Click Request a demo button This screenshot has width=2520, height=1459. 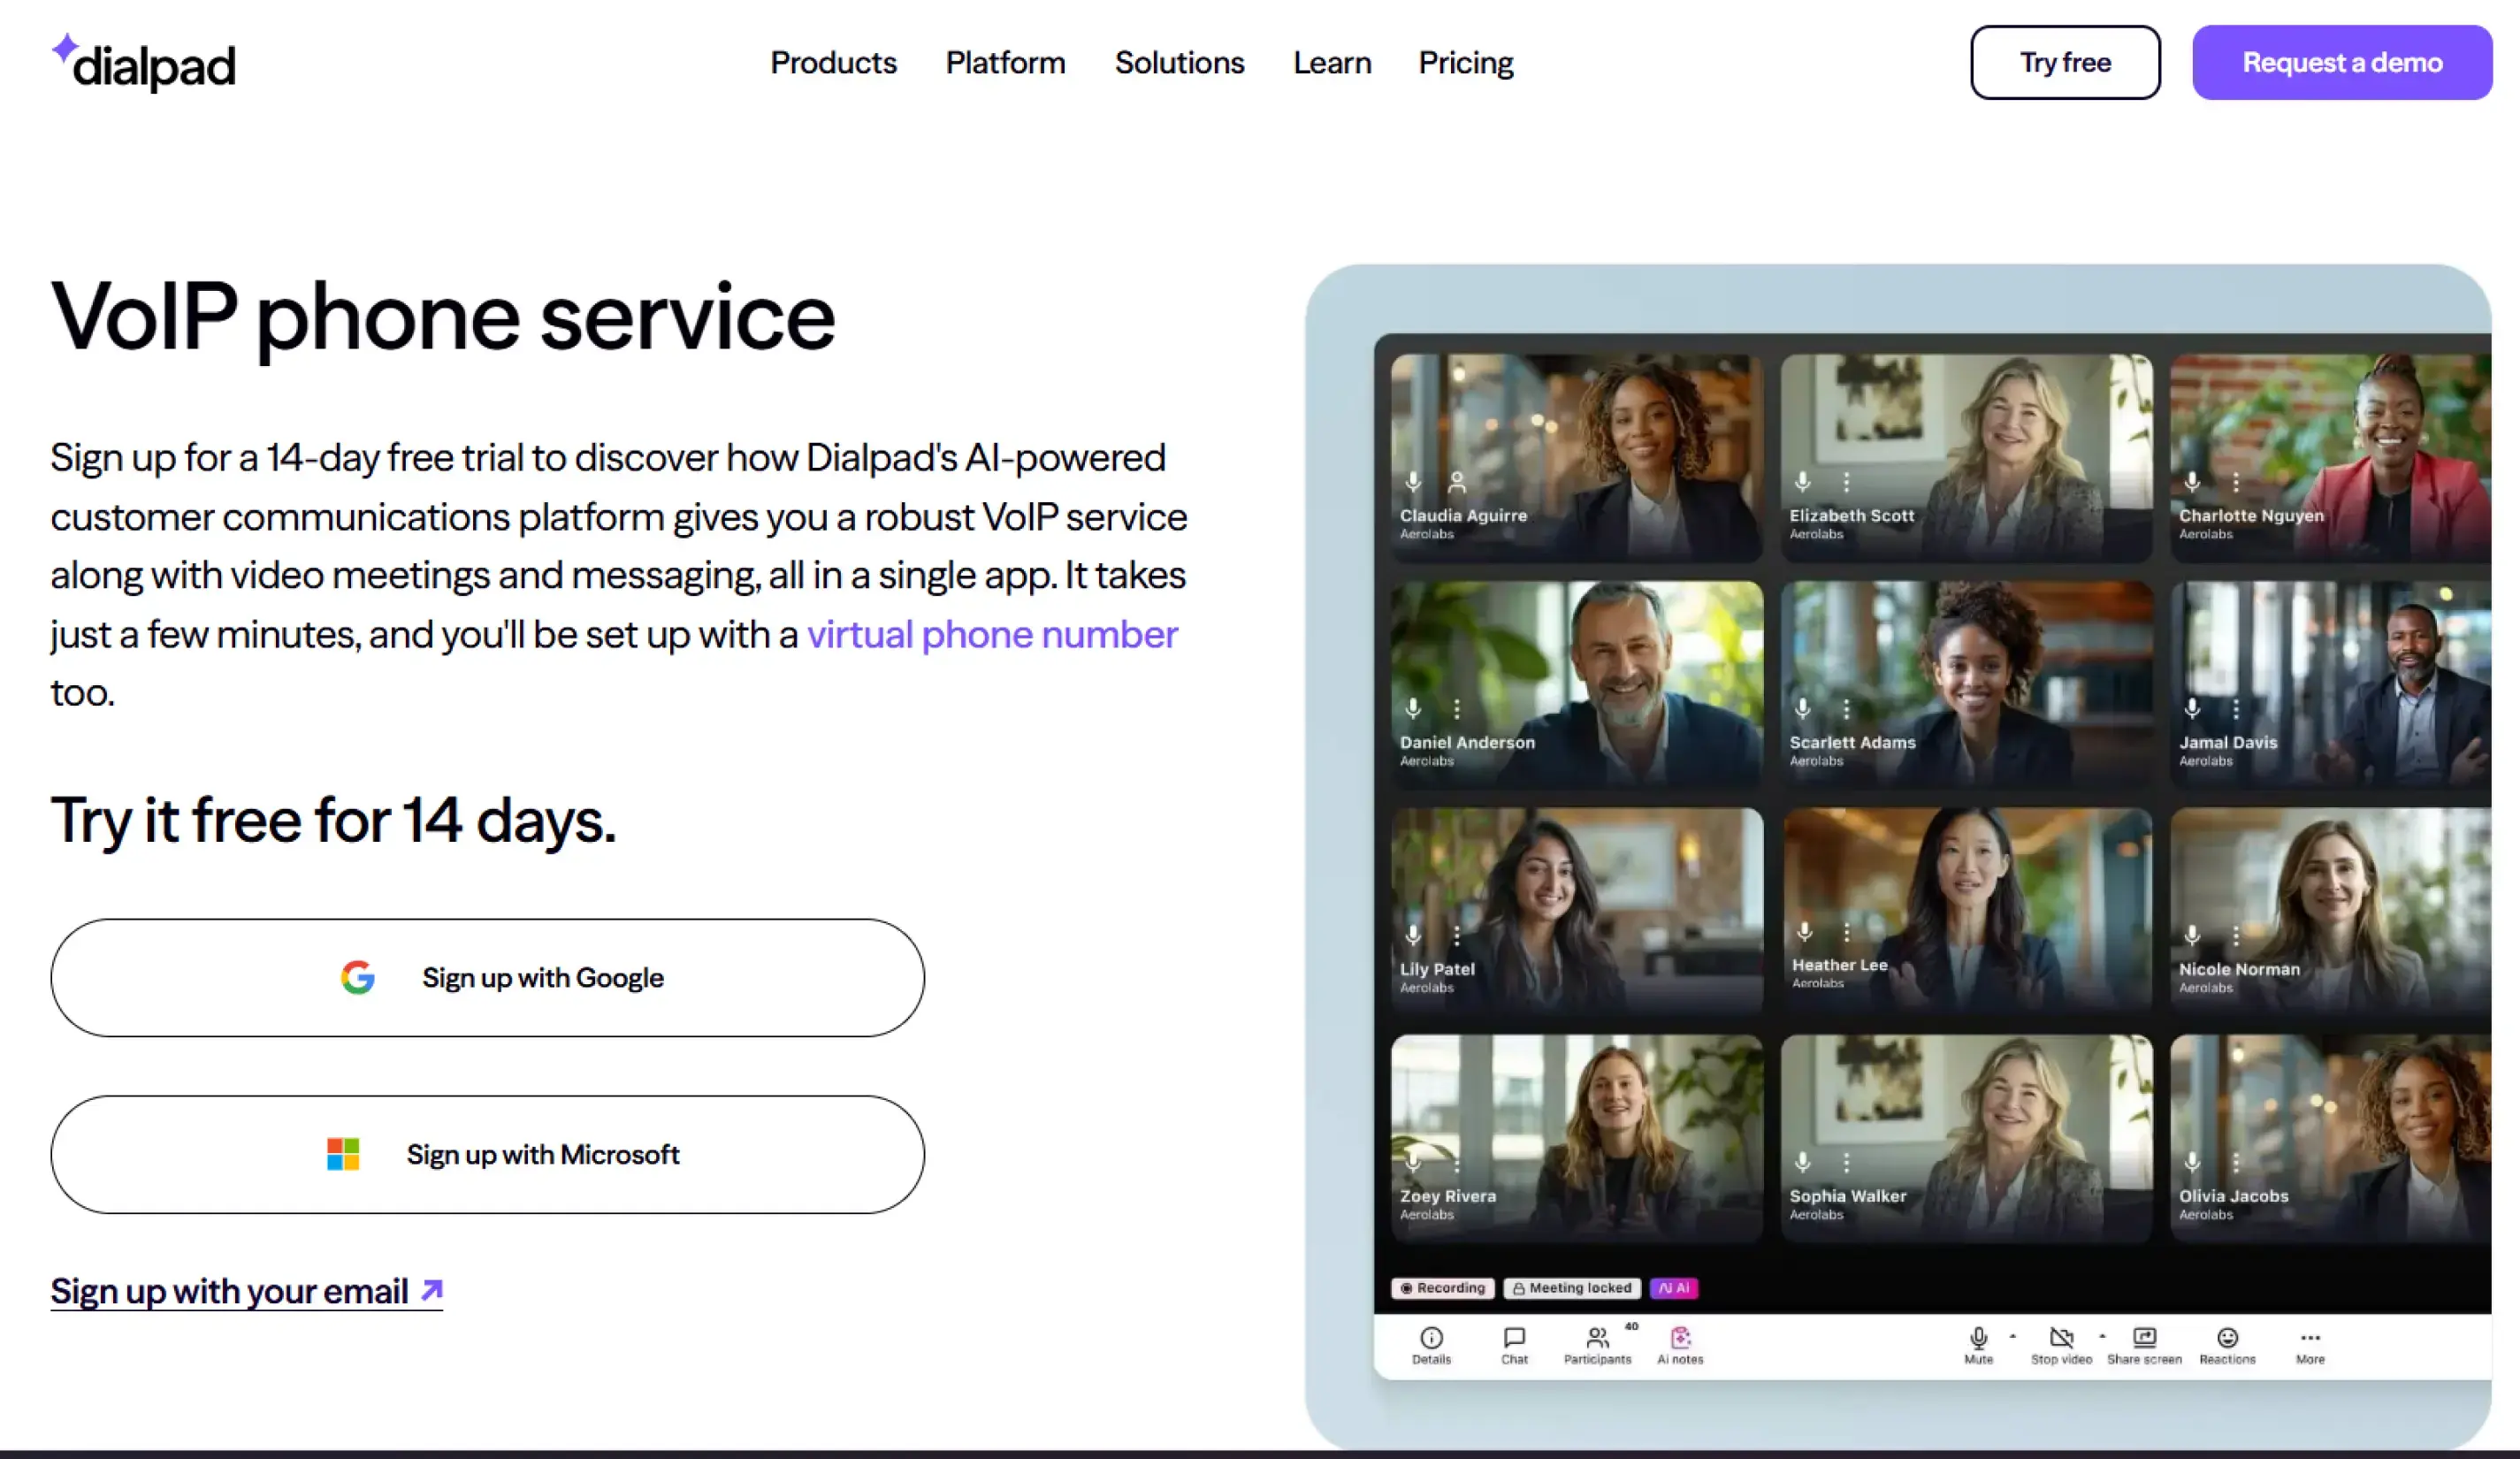click(2341, 62)
